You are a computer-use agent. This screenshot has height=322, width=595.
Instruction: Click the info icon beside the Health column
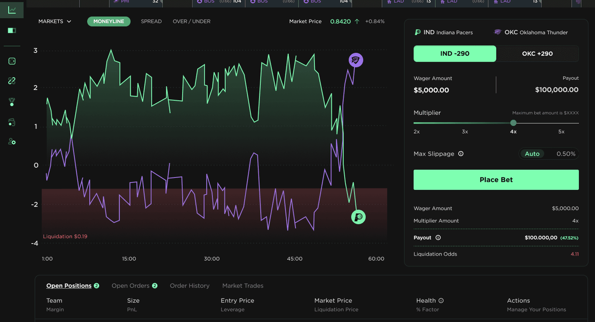pos(441,301)
